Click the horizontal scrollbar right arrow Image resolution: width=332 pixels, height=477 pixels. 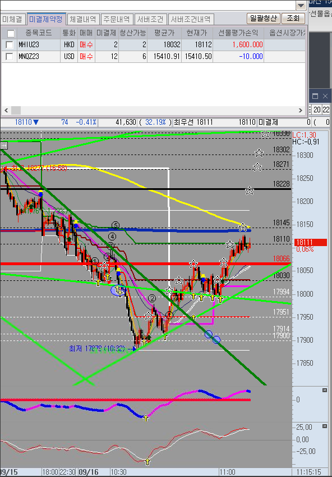[x=301, y=110]
